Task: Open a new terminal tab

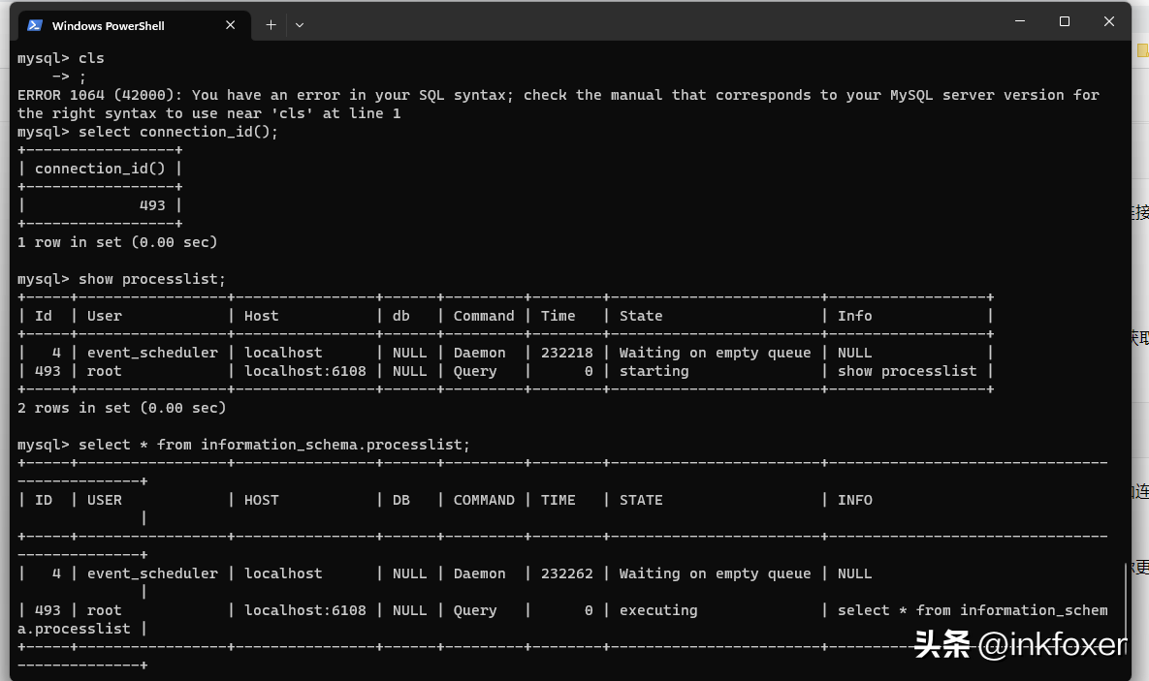Action: click(271, 25)
